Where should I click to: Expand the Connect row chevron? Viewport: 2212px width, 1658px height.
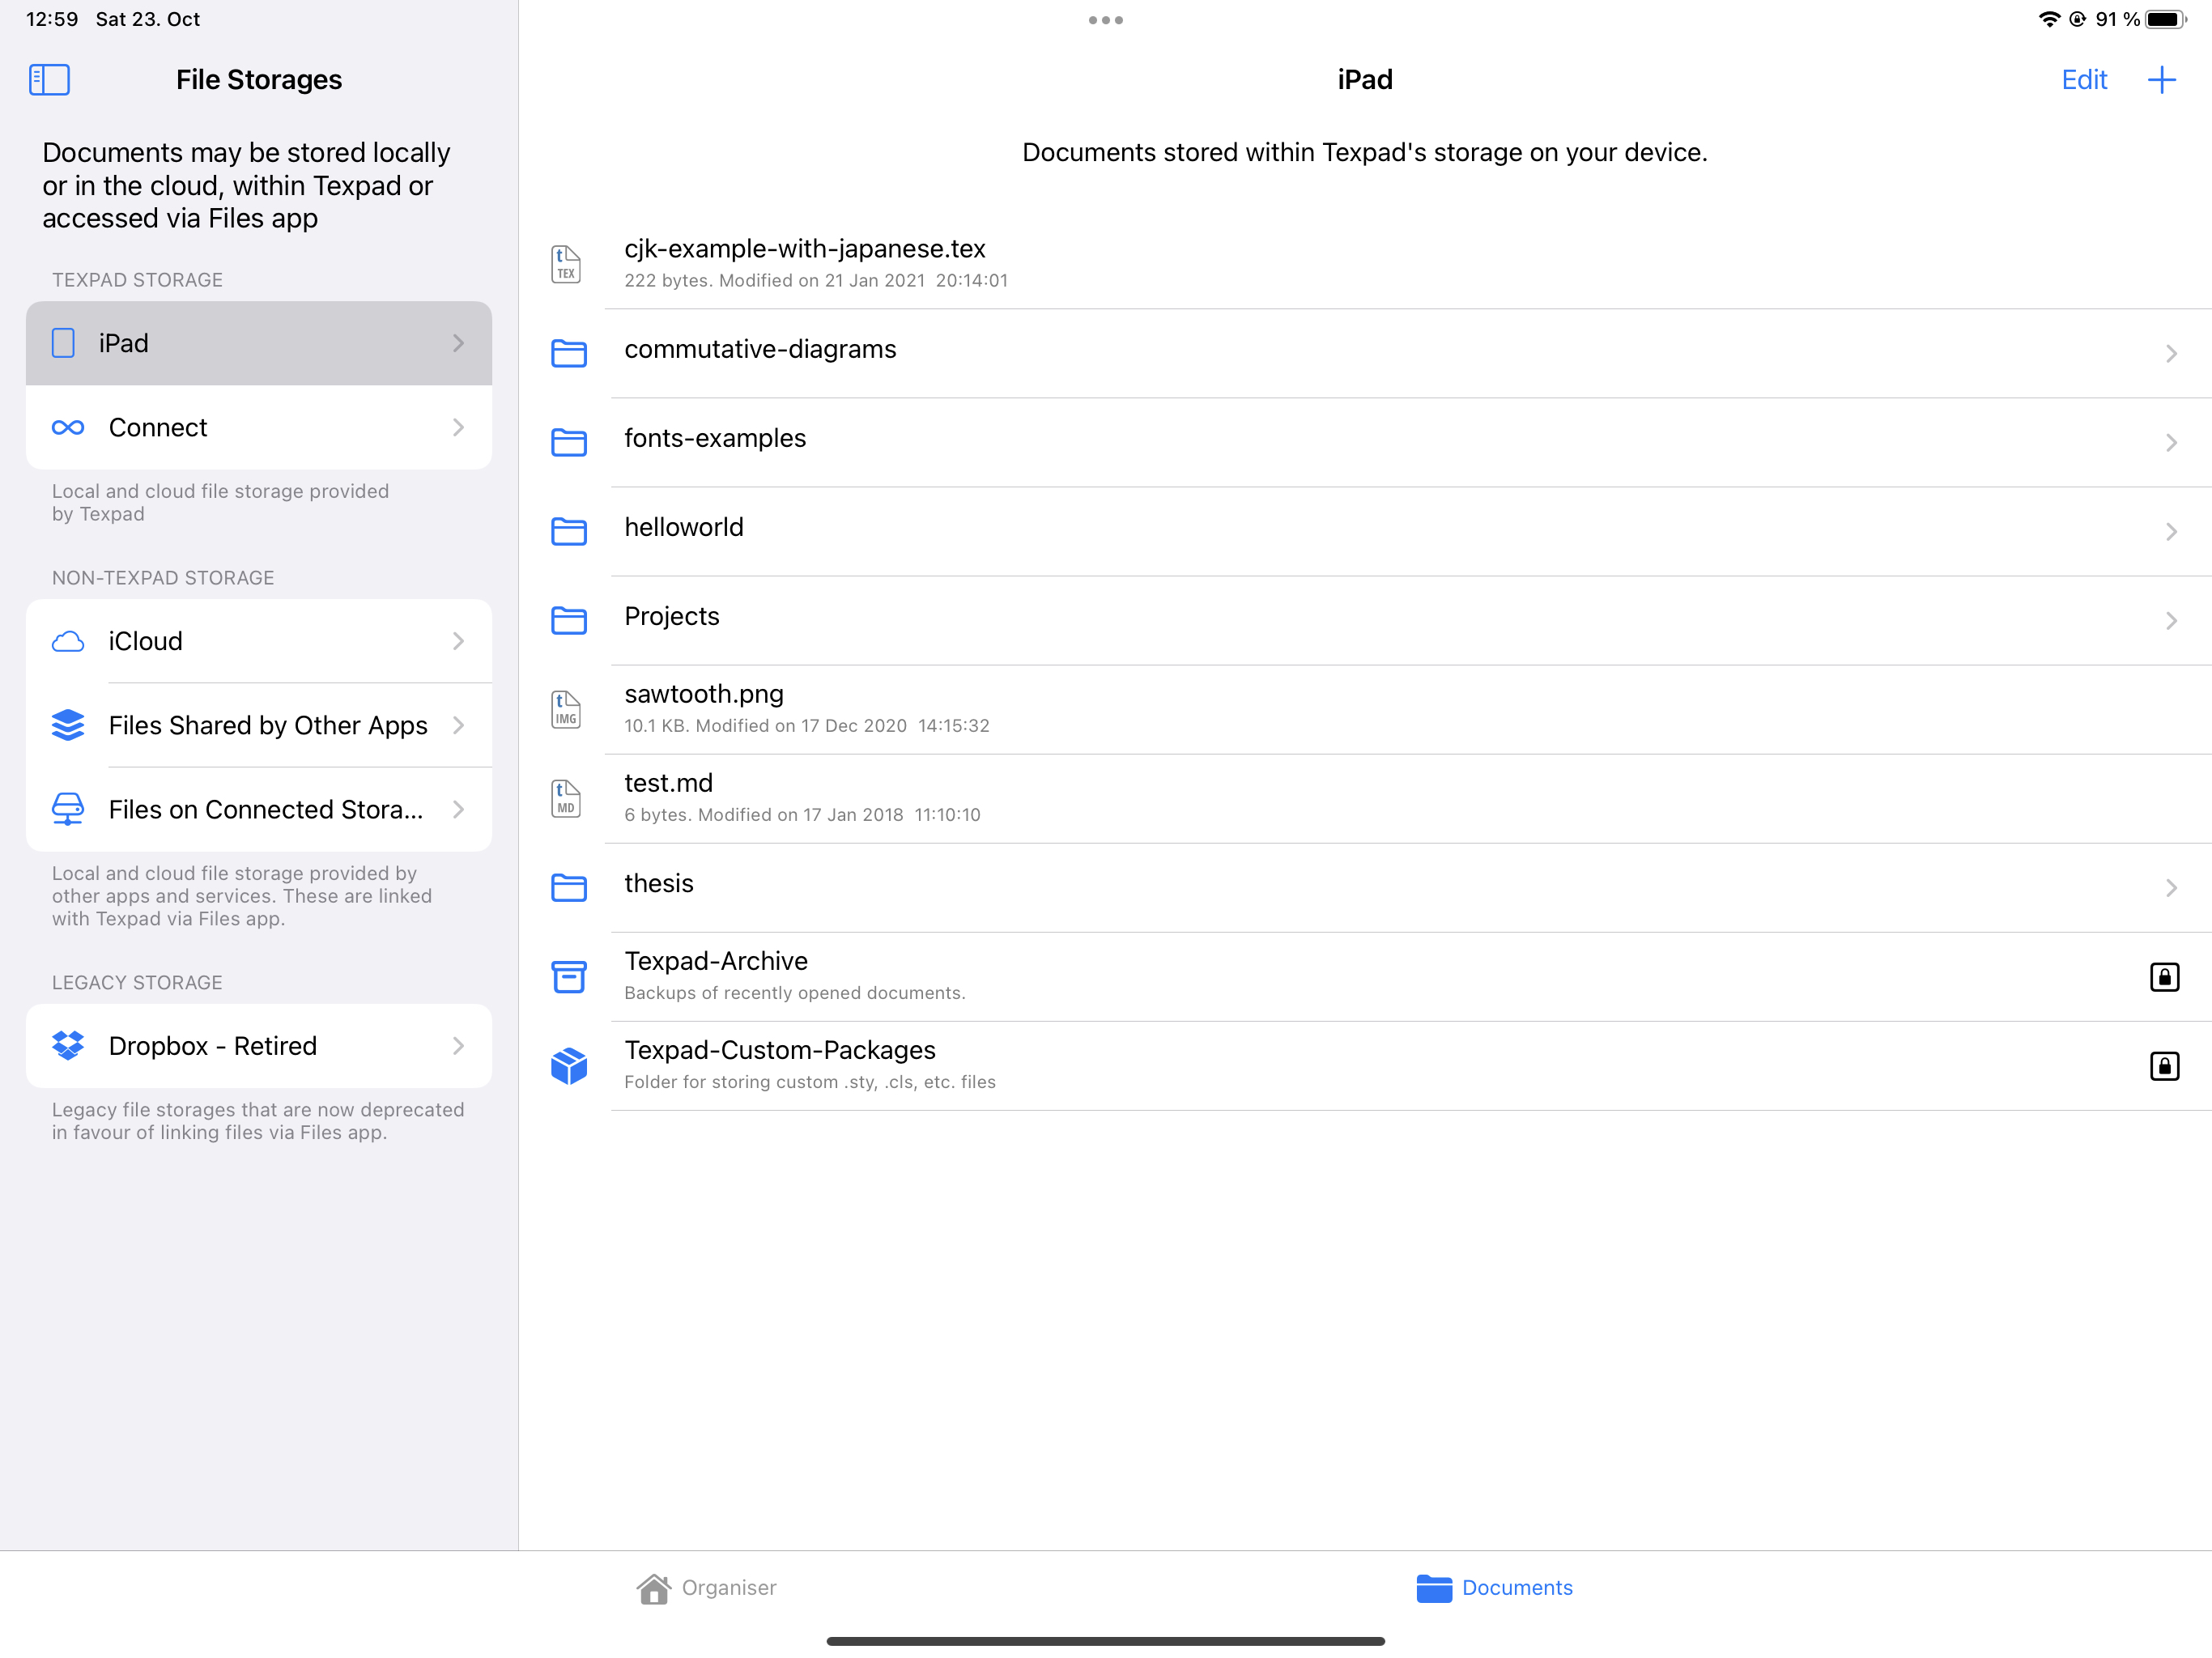458,428
